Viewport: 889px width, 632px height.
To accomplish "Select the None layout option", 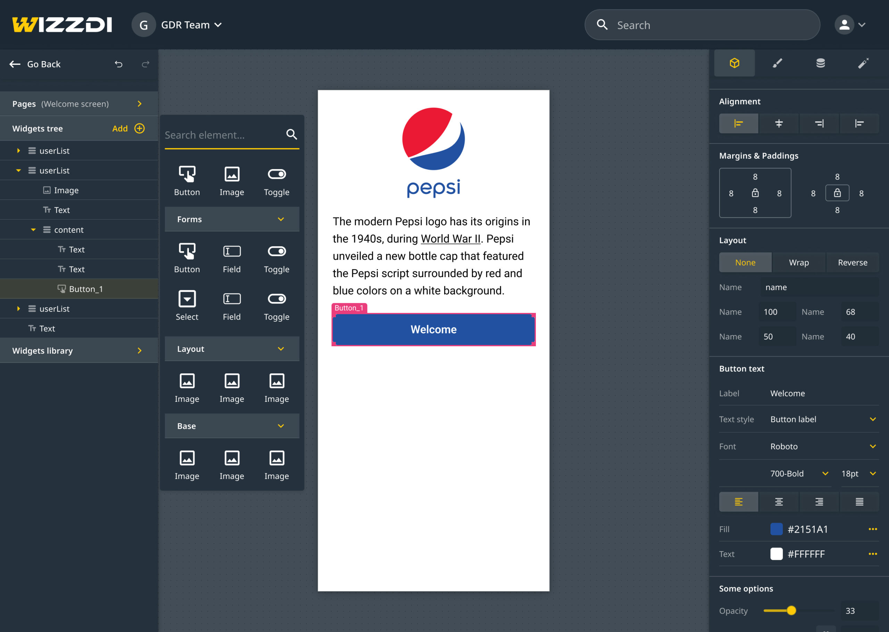I will click(x=745, y=263).
